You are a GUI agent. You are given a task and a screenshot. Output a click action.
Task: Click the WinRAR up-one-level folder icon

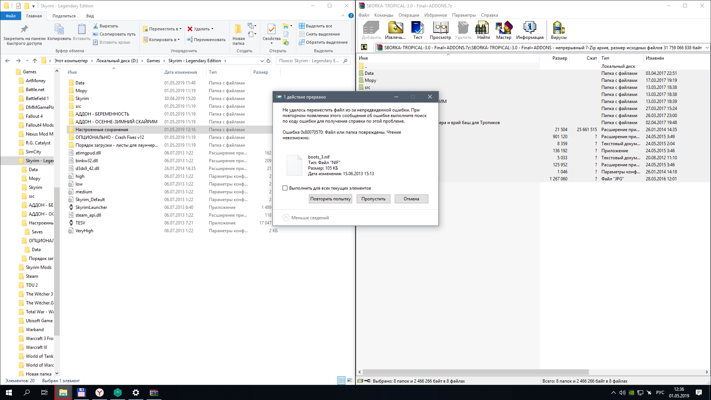coord(364,47)
